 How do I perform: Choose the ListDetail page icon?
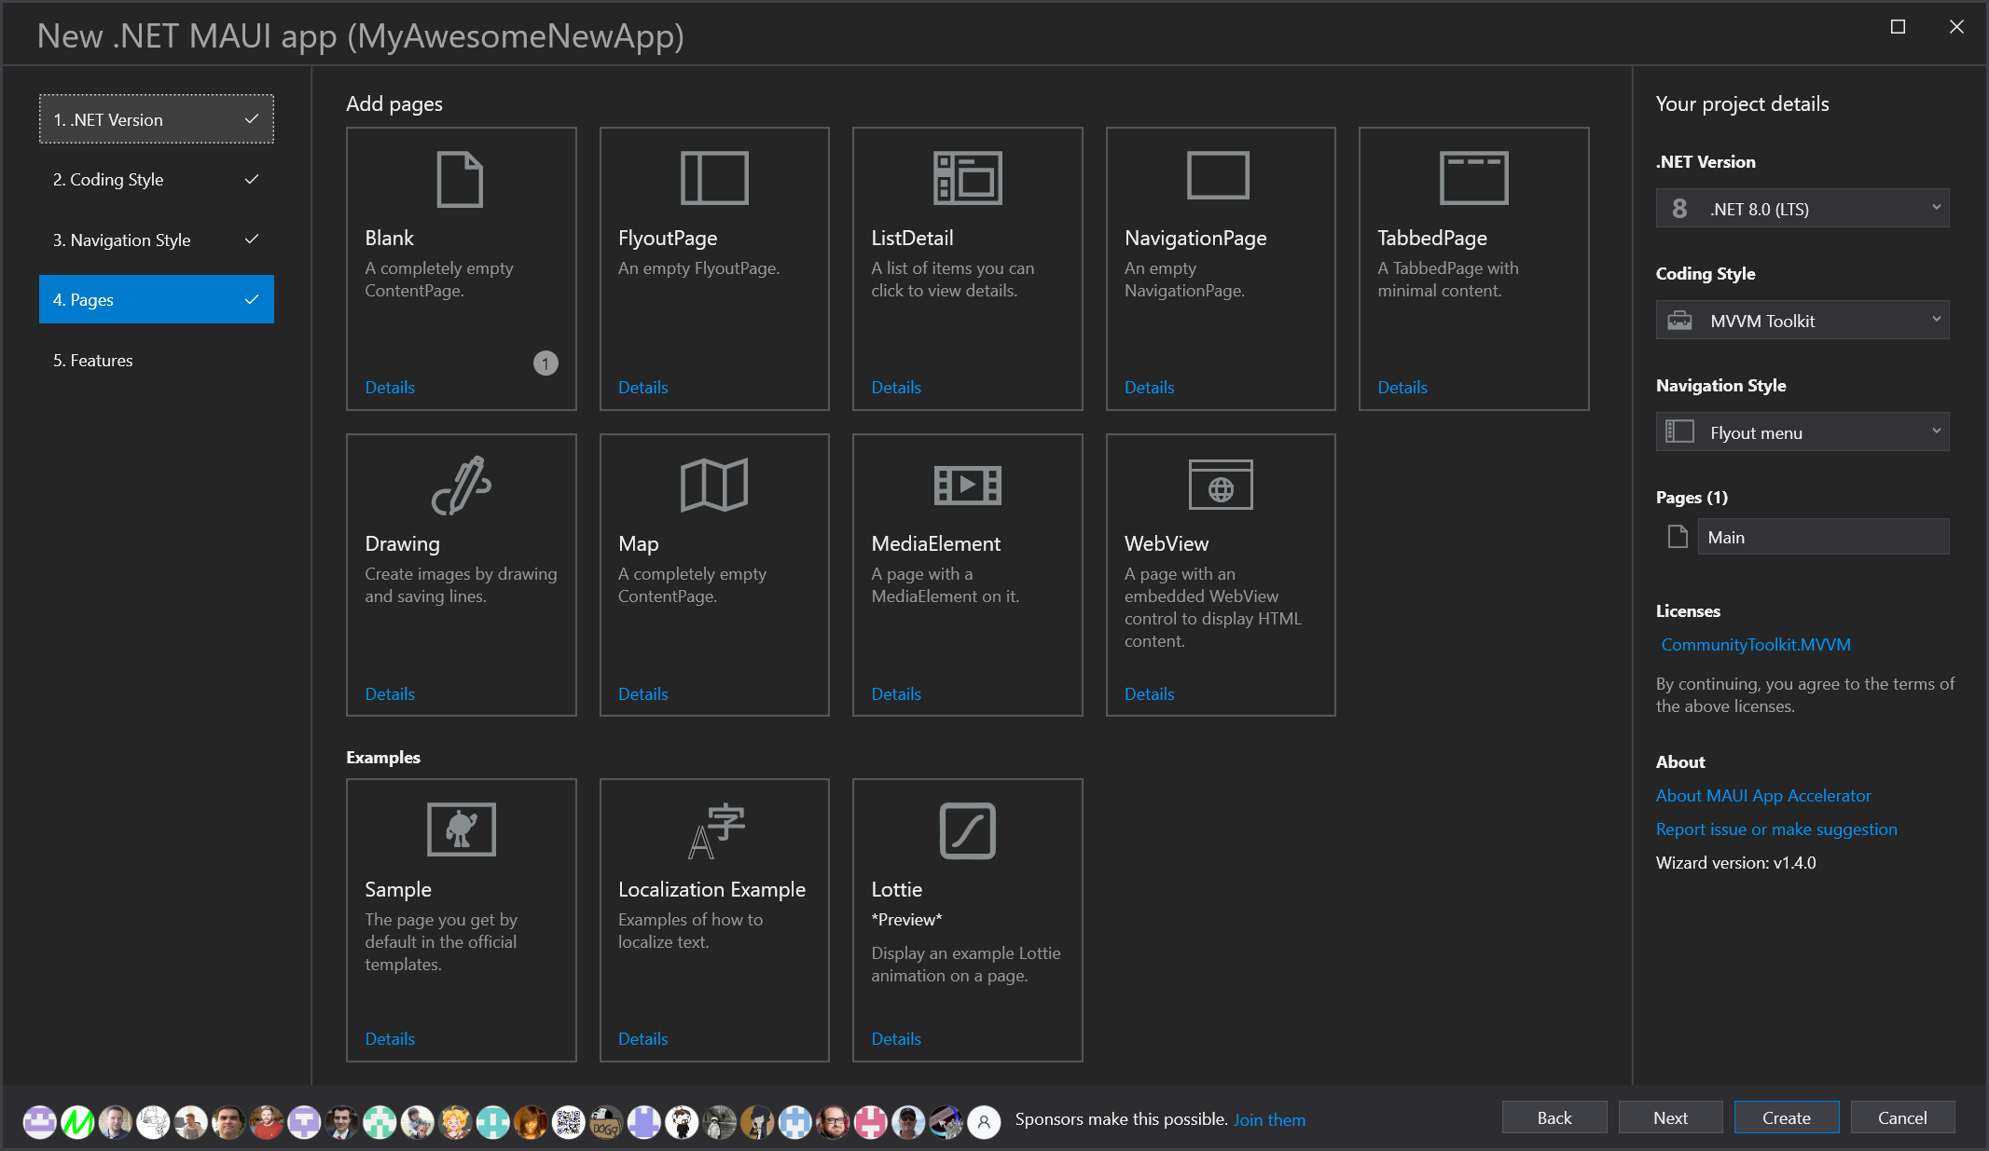967,178
